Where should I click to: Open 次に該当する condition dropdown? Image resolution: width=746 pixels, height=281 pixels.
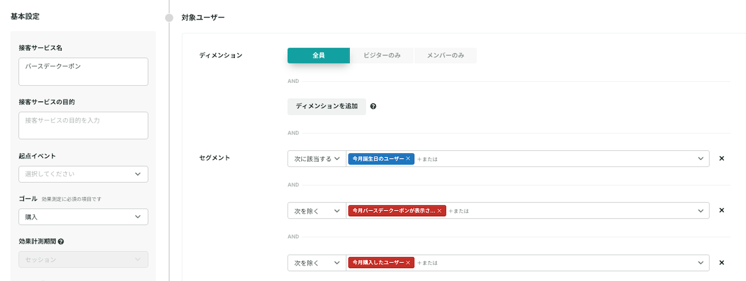[x=317, y=159]
